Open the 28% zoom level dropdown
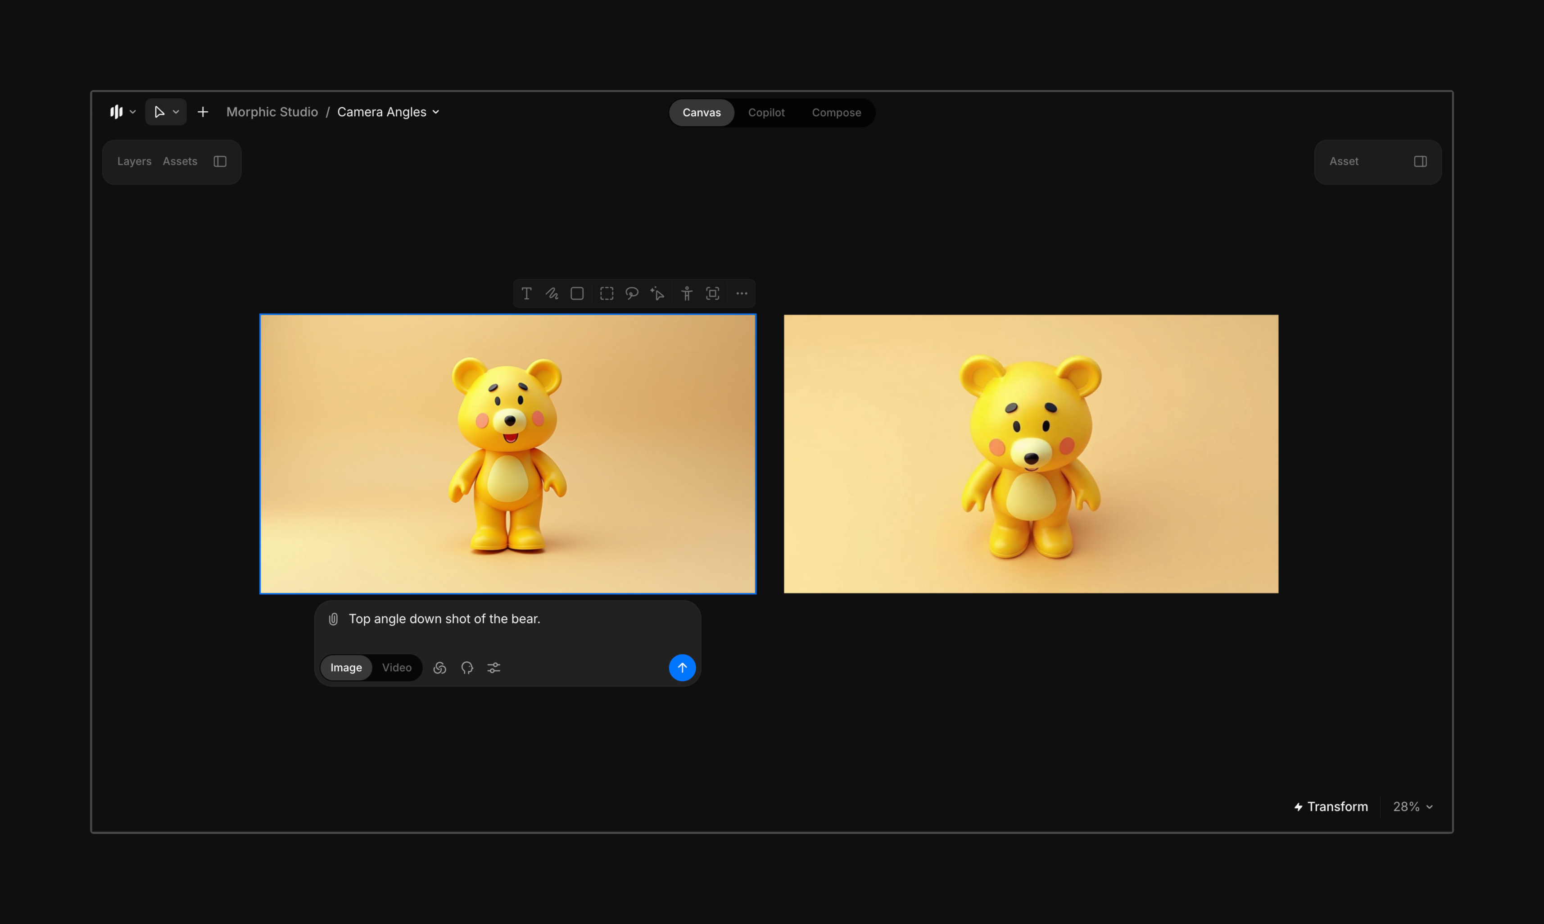This screenshot has width=1544, height=924. coord(1413,807)
